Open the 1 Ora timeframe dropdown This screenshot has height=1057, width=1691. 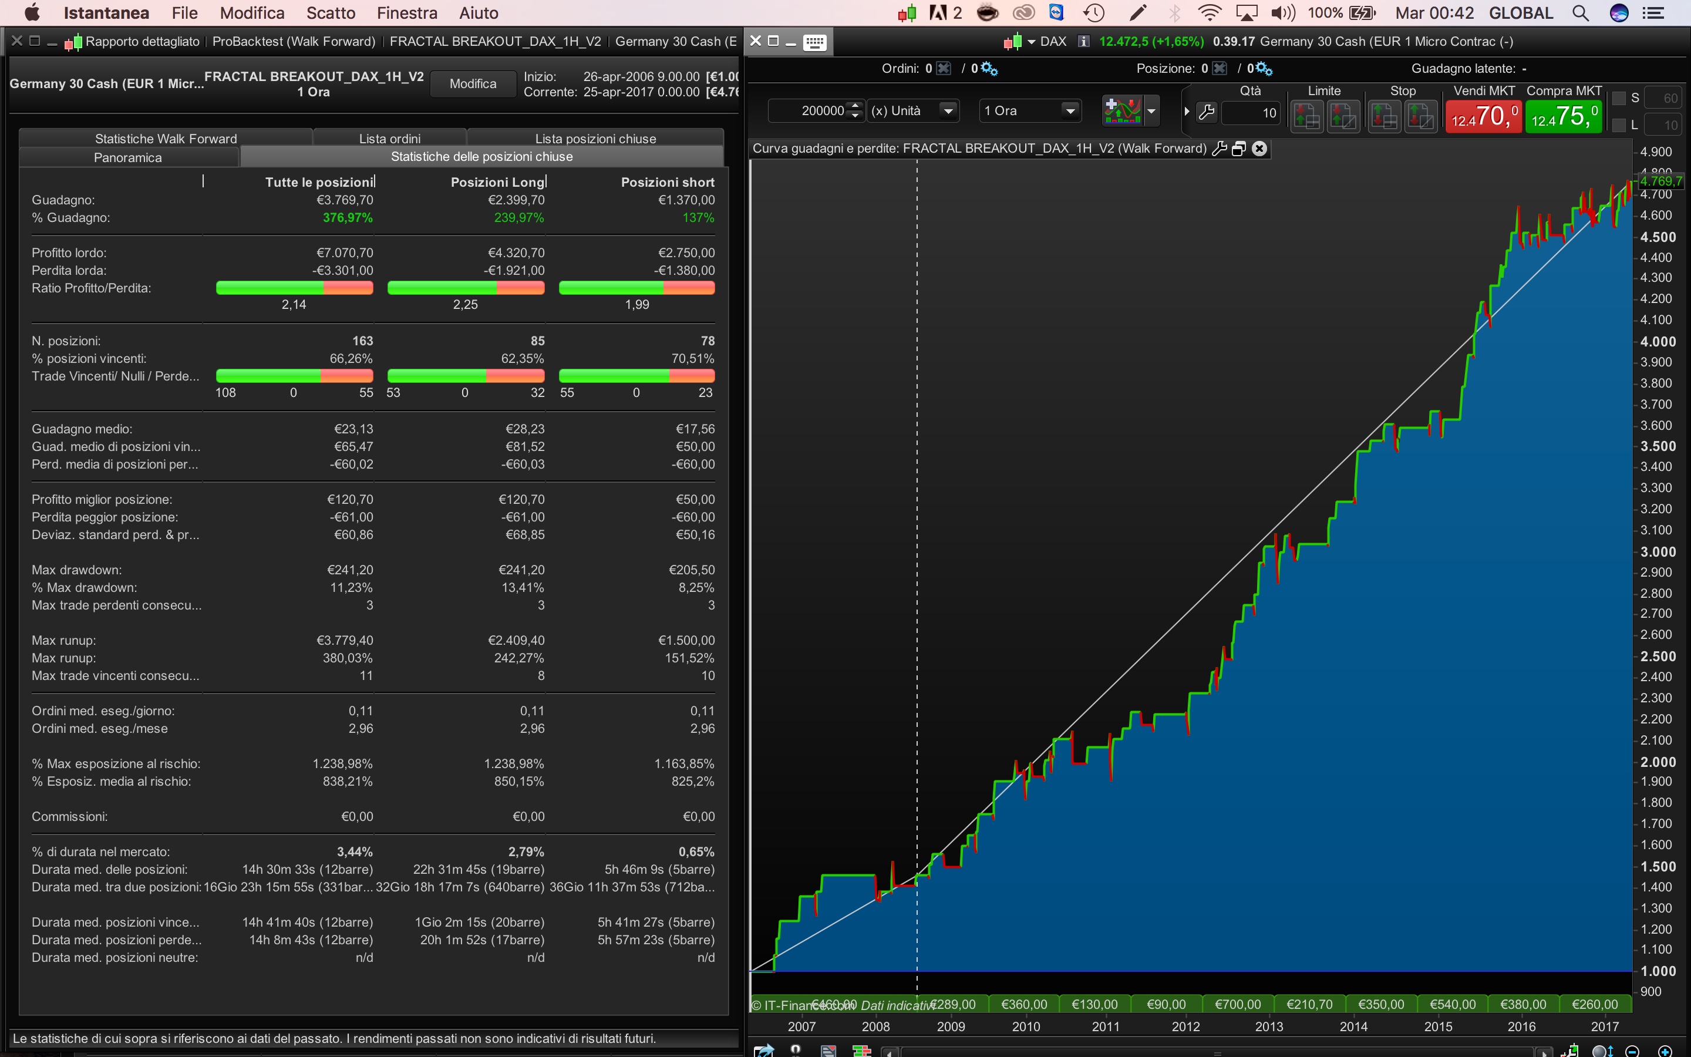(1069, 110)
